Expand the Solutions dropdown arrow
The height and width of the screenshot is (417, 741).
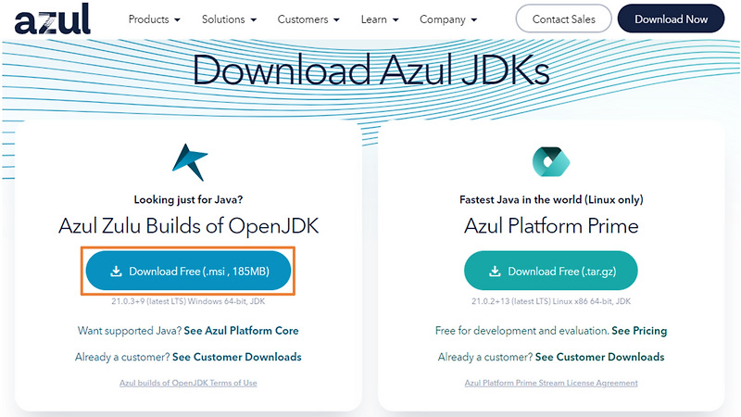click(253, 19)
